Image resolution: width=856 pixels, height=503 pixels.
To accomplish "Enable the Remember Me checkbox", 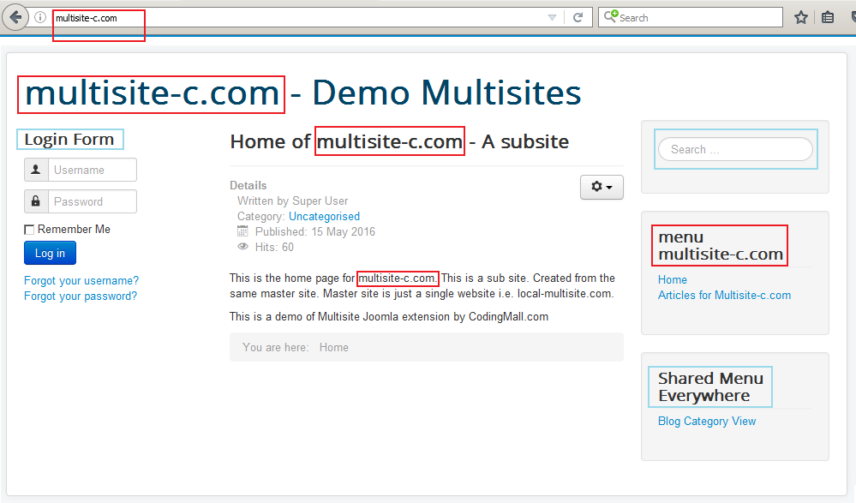I will pyautogui.click(x=29, y=230).
